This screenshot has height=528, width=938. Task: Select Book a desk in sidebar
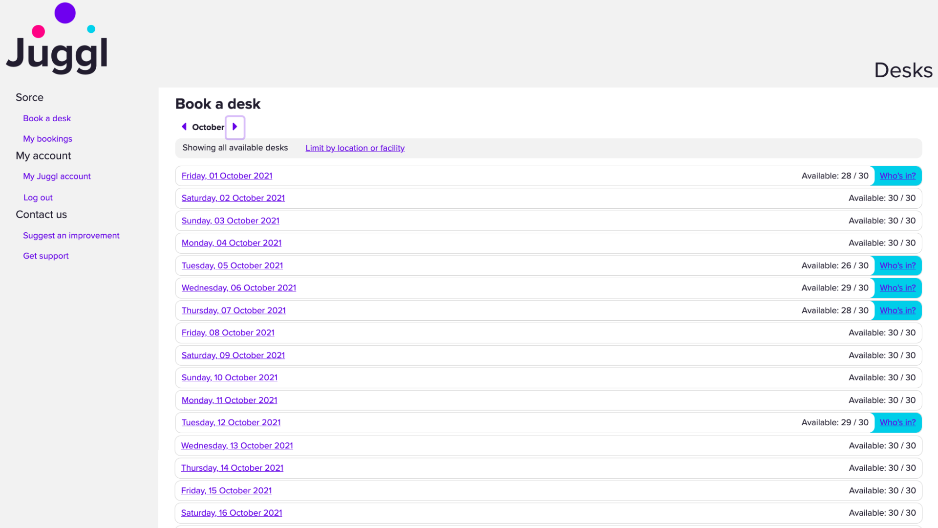click(x=47, y=118)
